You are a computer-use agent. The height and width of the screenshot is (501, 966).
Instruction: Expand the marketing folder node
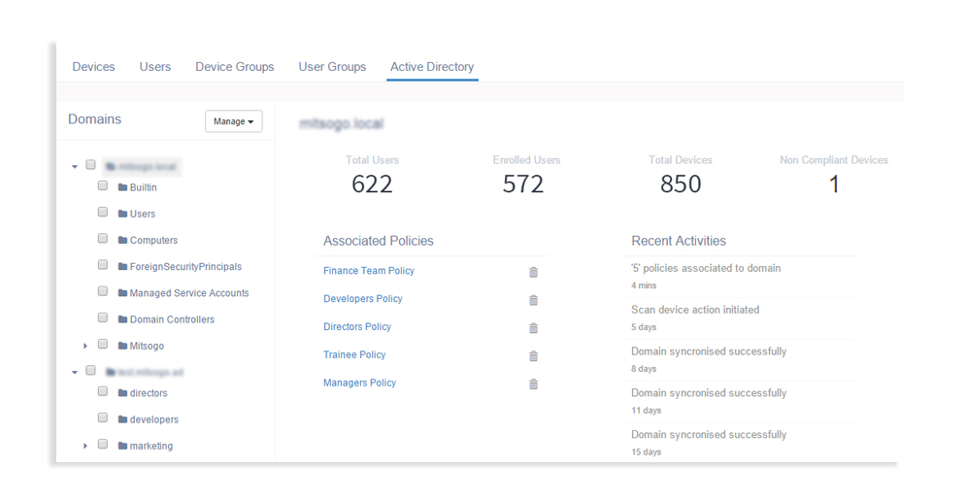click(85, 446)
